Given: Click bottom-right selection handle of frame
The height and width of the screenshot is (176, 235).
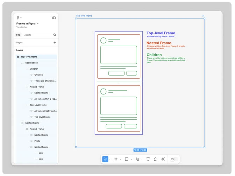Looking at the screenshot, I should coord(205,147).
